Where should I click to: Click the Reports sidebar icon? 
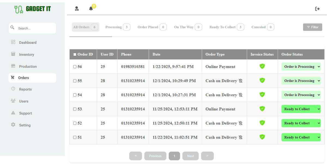point(13,89)
